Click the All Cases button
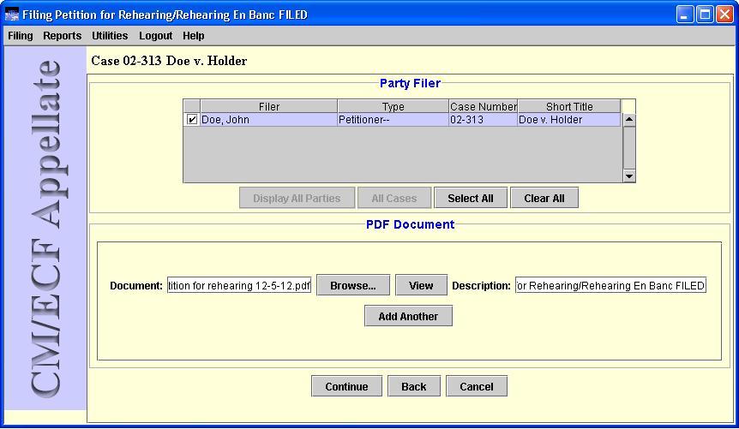Image resolution: width=739 pixels, height=429 pixels. pyautogui.click(x=394, y=199)
